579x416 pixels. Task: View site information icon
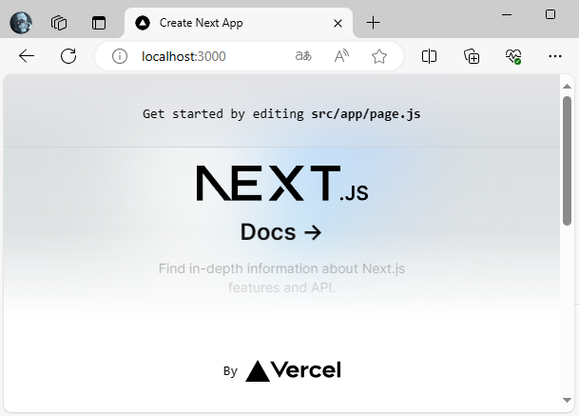[x=120, y=56]
